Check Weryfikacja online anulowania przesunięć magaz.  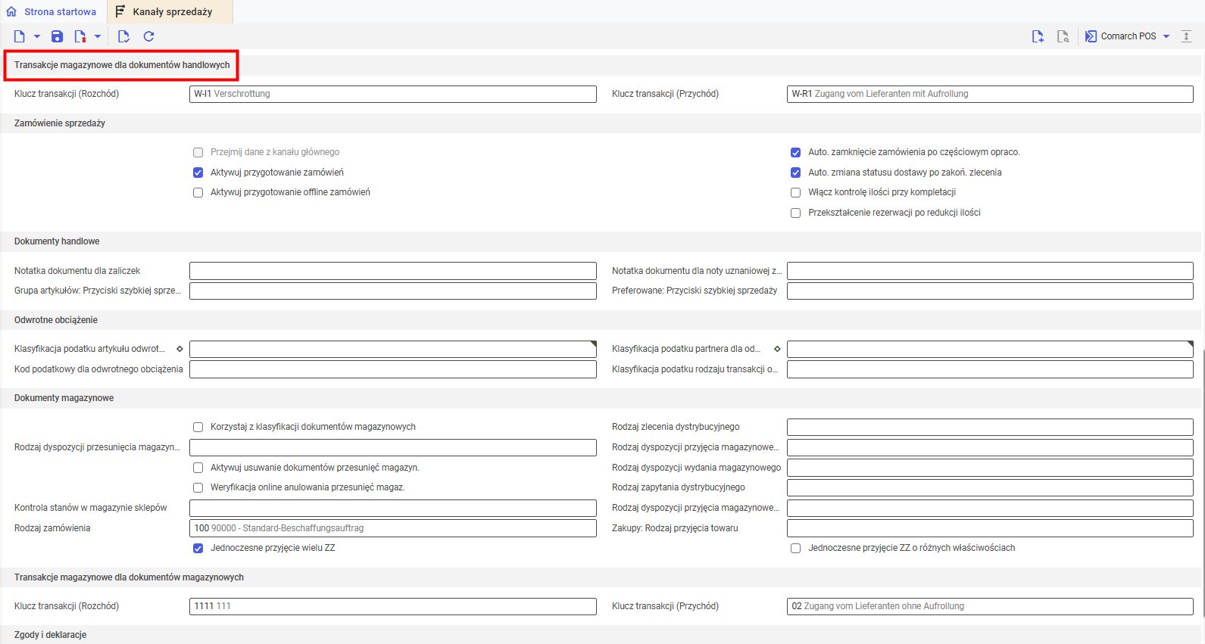tap(198, 487)
